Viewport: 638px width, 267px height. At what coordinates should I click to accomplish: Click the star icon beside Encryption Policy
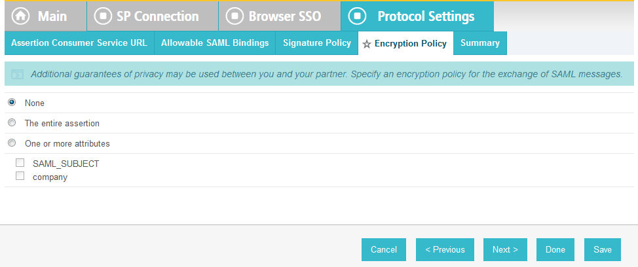coord(367,44)
